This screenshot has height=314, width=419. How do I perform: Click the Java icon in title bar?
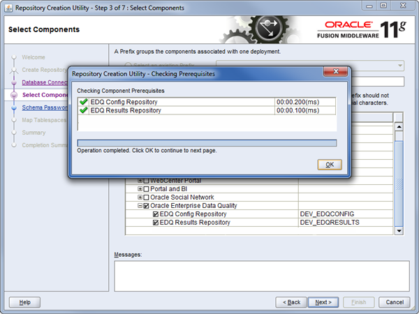8,8
